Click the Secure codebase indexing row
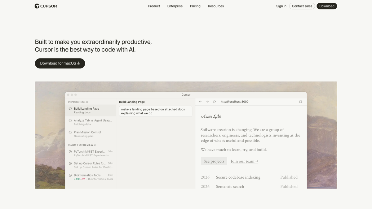The height and width of the screenshot is (209, 372). click(x=251, y=177)
